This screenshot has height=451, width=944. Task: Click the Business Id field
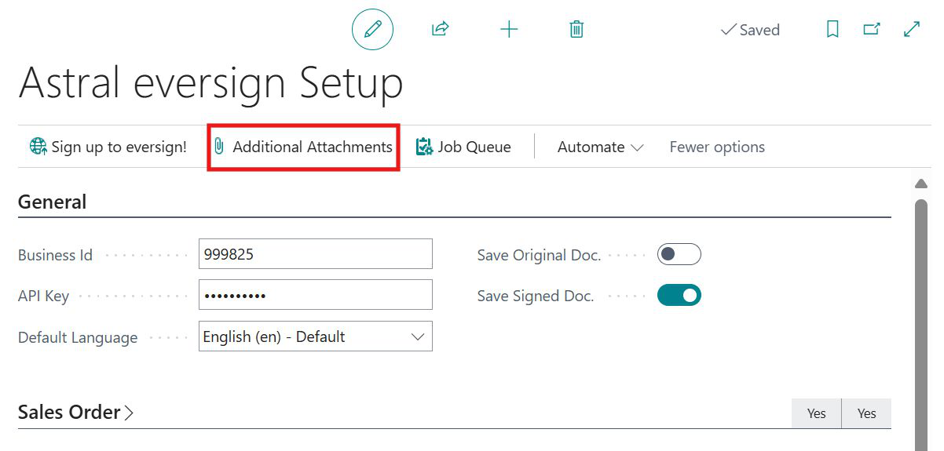tap(316, 254)
